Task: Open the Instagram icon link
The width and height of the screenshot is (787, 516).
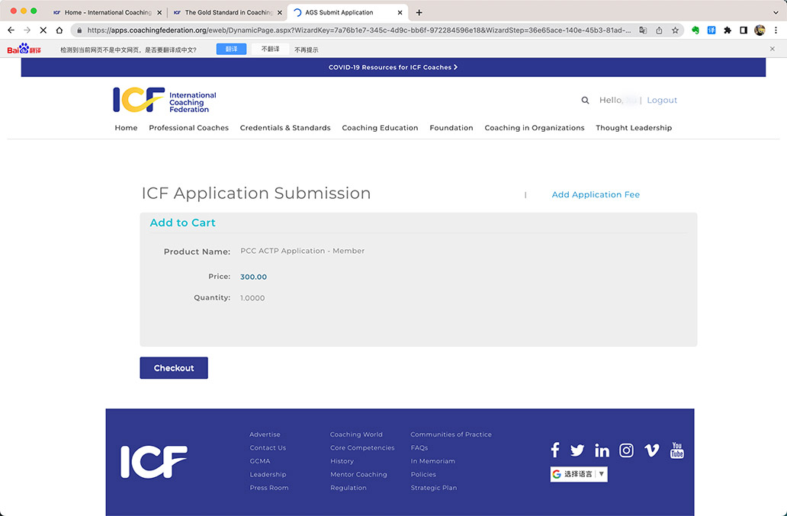Action: [x=626, y=450]
